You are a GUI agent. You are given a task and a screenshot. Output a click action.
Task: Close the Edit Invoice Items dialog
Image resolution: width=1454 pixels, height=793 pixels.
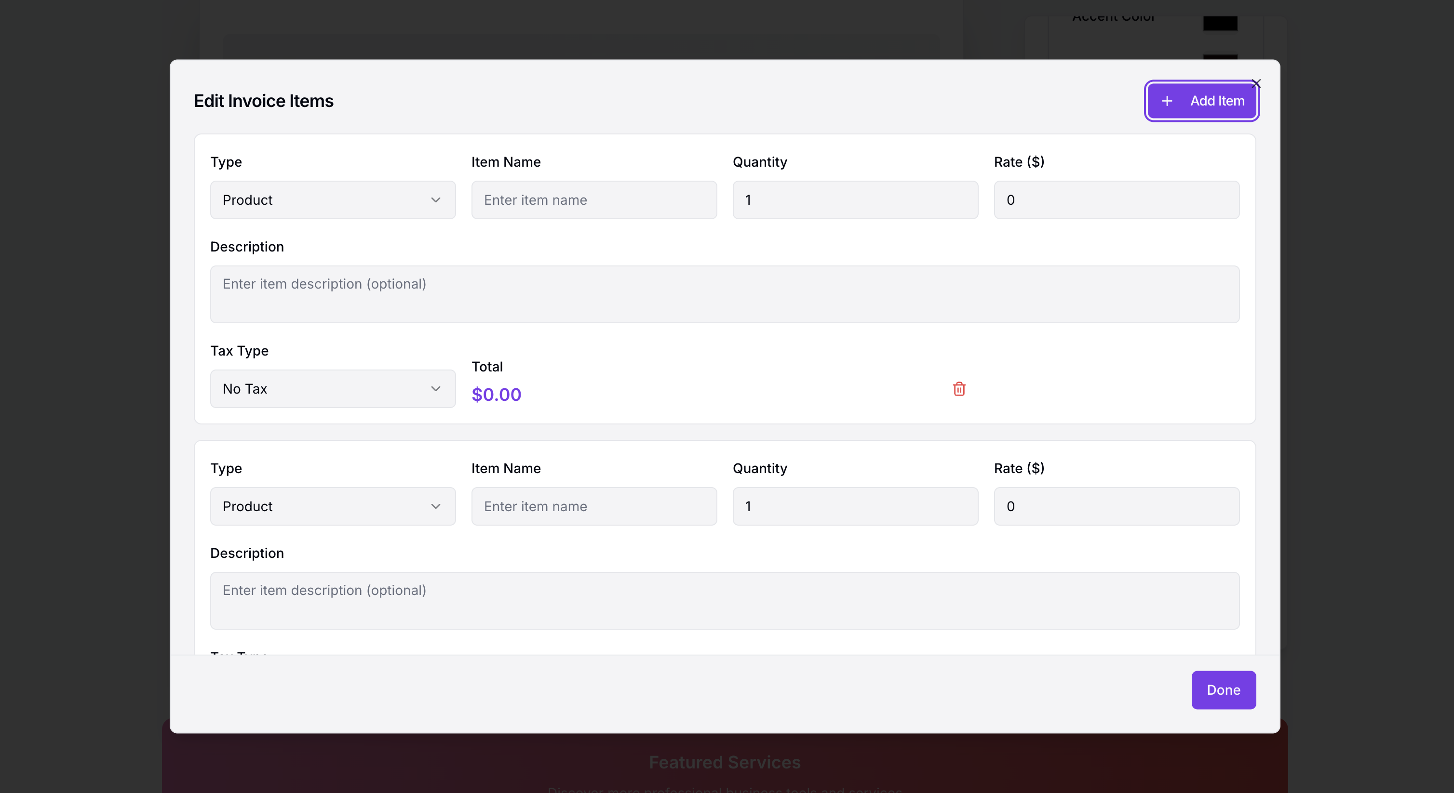[x=1256, y=83]
